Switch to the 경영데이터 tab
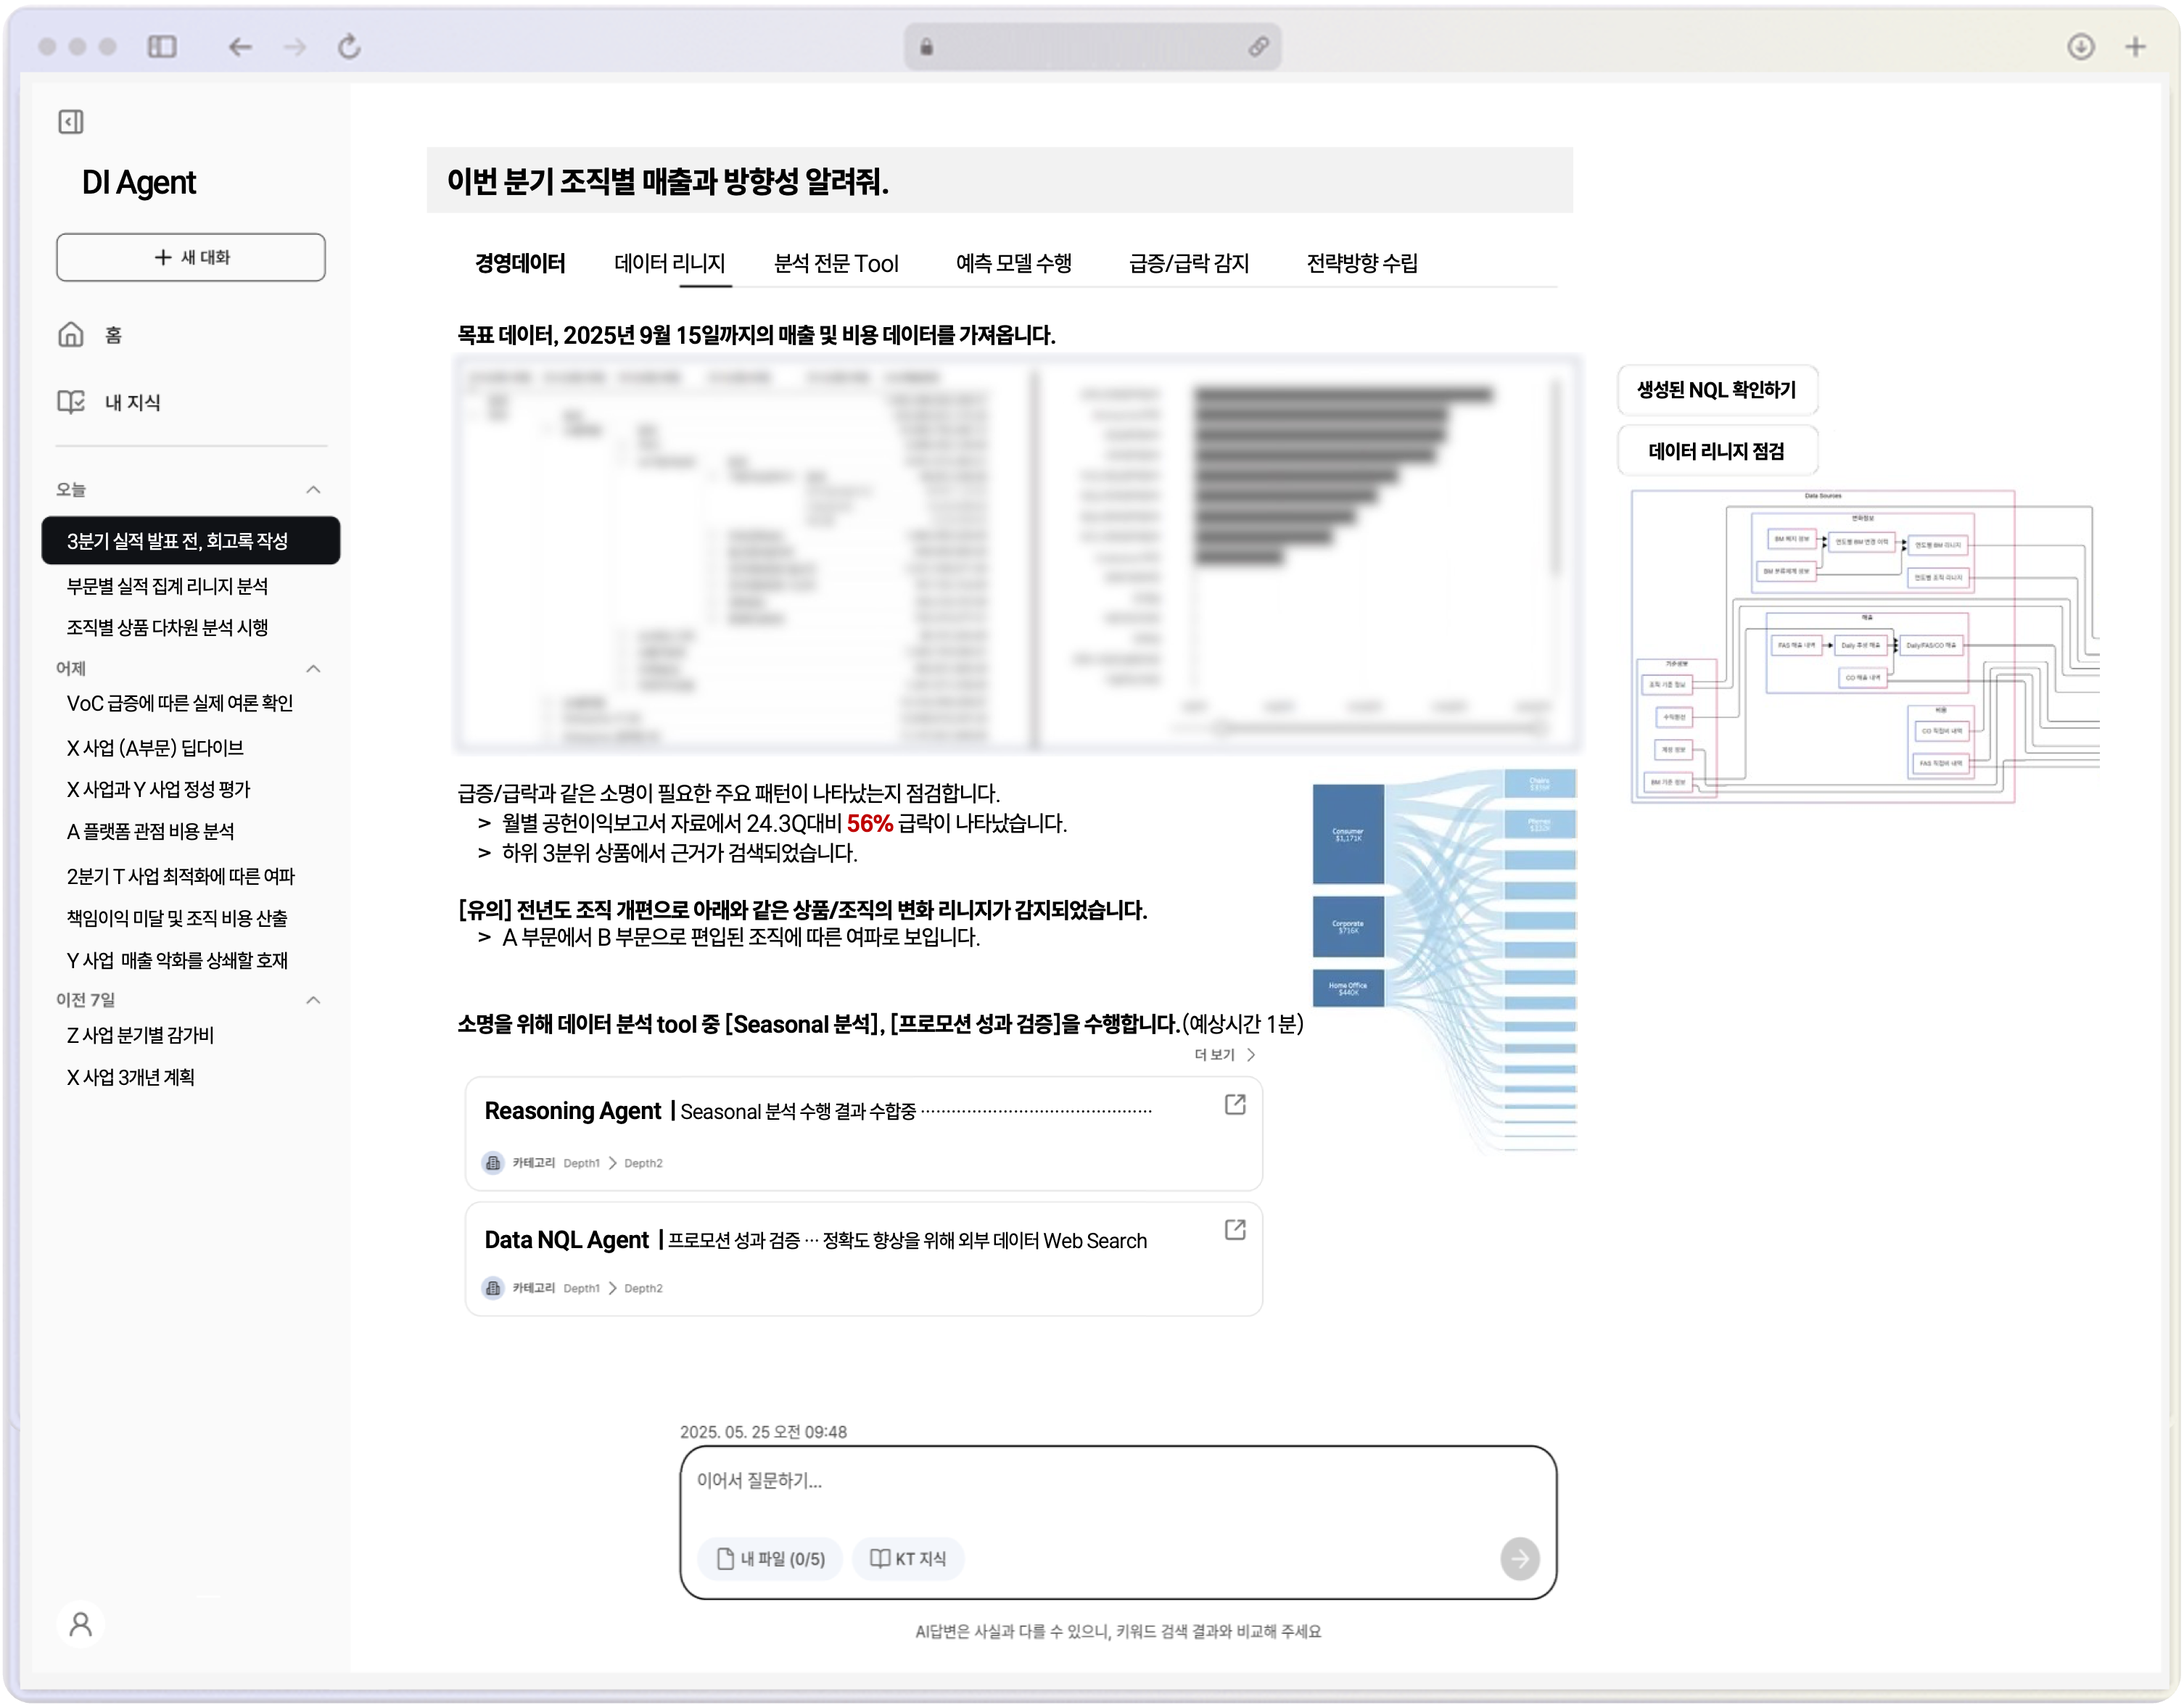This screenshot has width=2184, height=1705. [520, 263]
